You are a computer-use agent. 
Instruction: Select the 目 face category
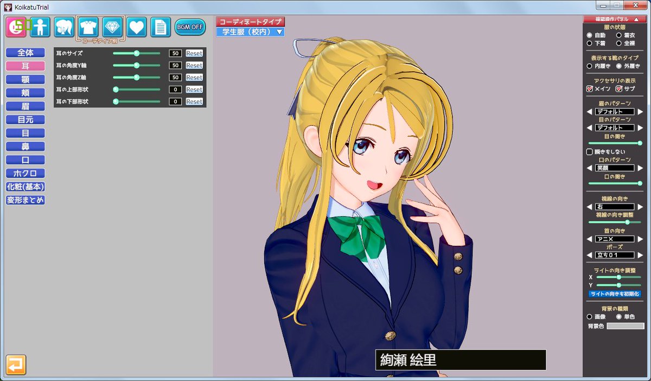[x=25, y=133]
